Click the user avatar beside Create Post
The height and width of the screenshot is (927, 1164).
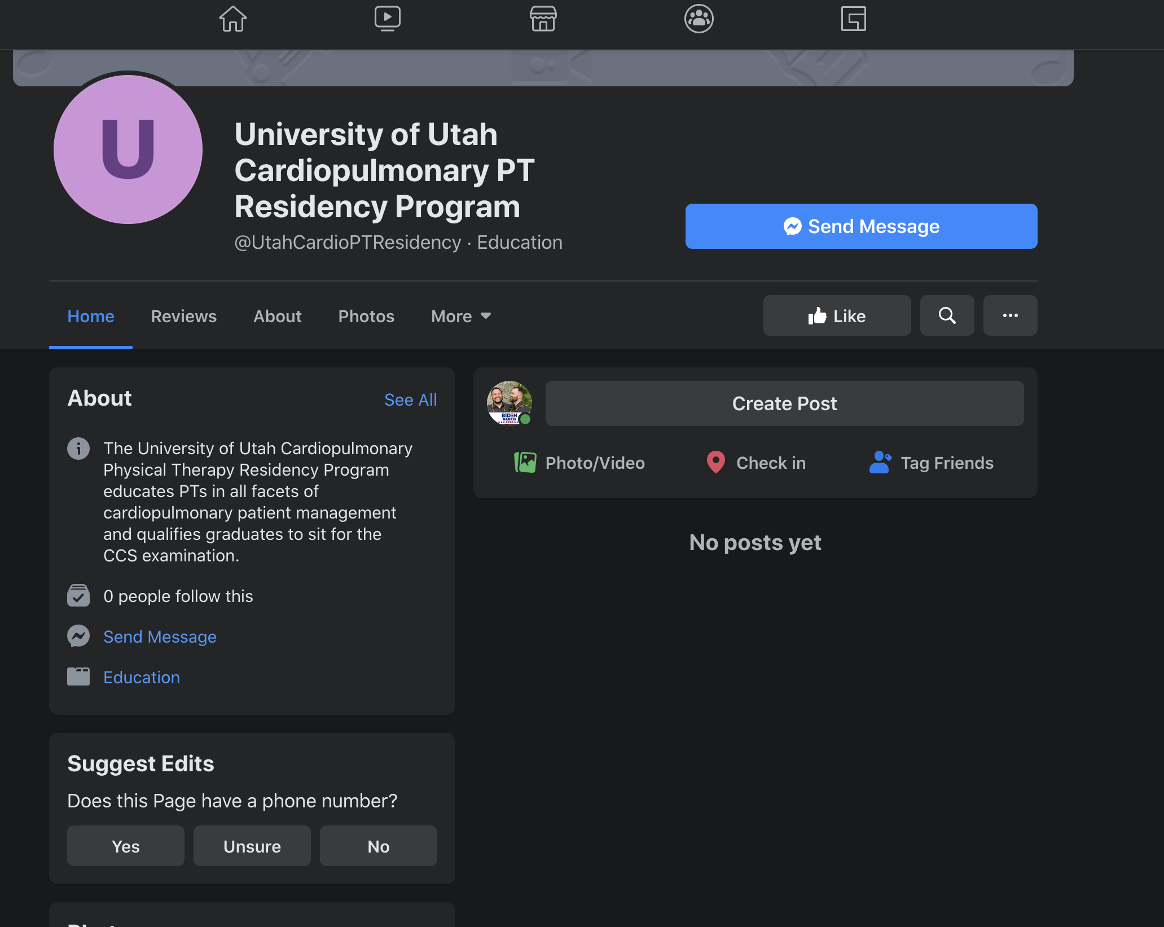pyautogui.click(x=509, y=403)
